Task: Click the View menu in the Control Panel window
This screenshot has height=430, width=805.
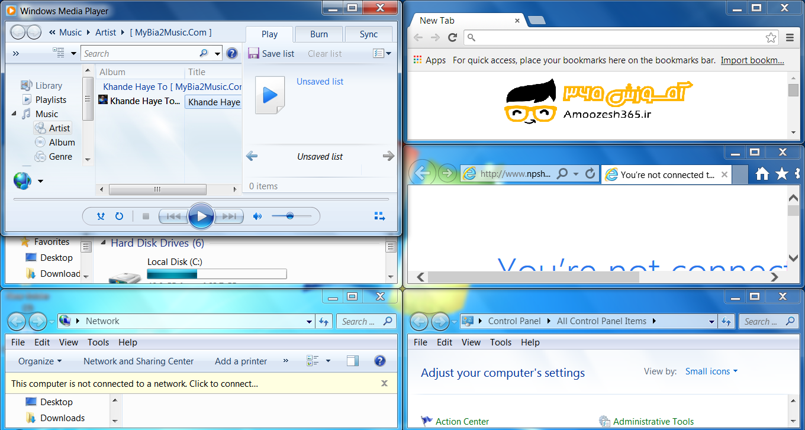Action: [x=471, y=342]
